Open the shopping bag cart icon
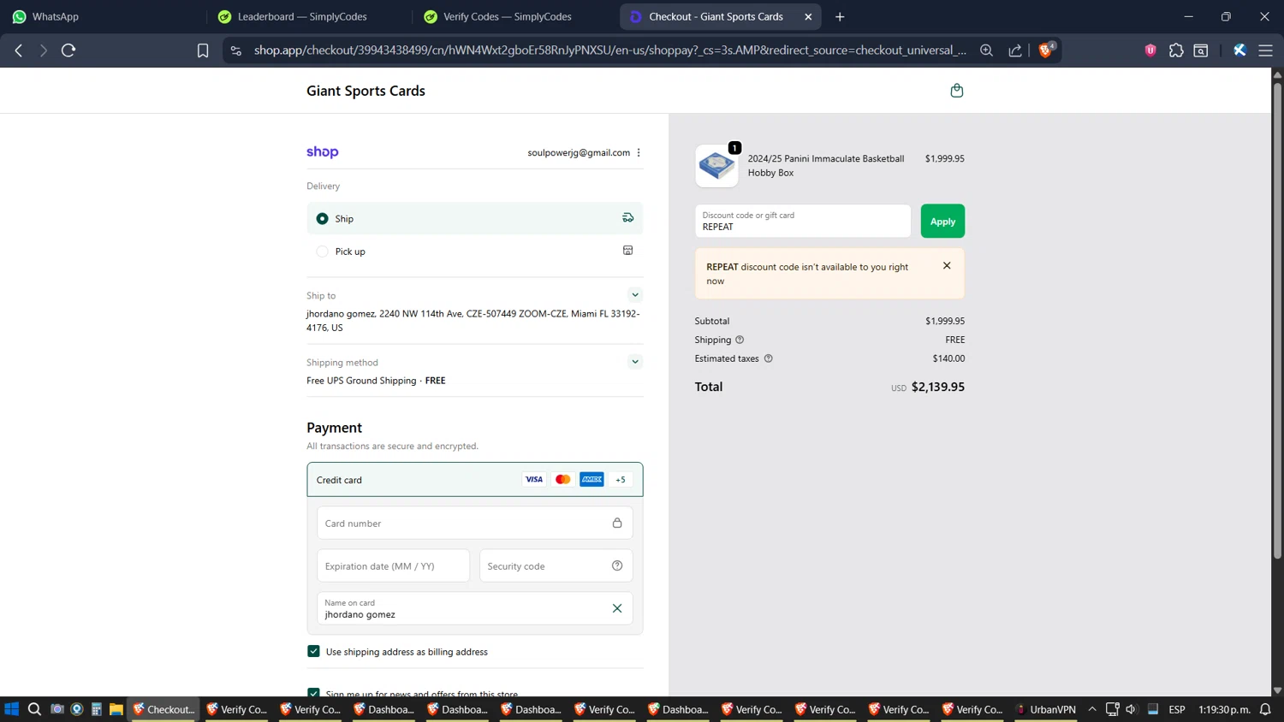The height and width of the screenshot is (722, 1284). (x=956, y=91)
